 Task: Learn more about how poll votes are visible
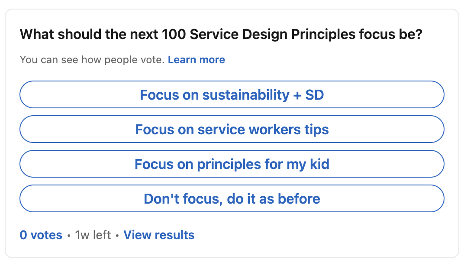196,60
